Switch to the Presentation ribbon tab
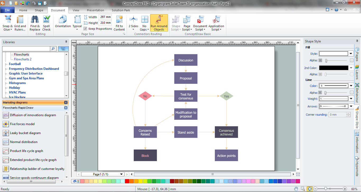 point(95,10)
